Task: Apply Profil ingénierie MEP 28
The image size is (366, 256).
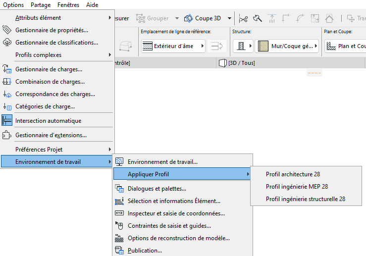Action: pyautogui.click(x=306, y=187)
